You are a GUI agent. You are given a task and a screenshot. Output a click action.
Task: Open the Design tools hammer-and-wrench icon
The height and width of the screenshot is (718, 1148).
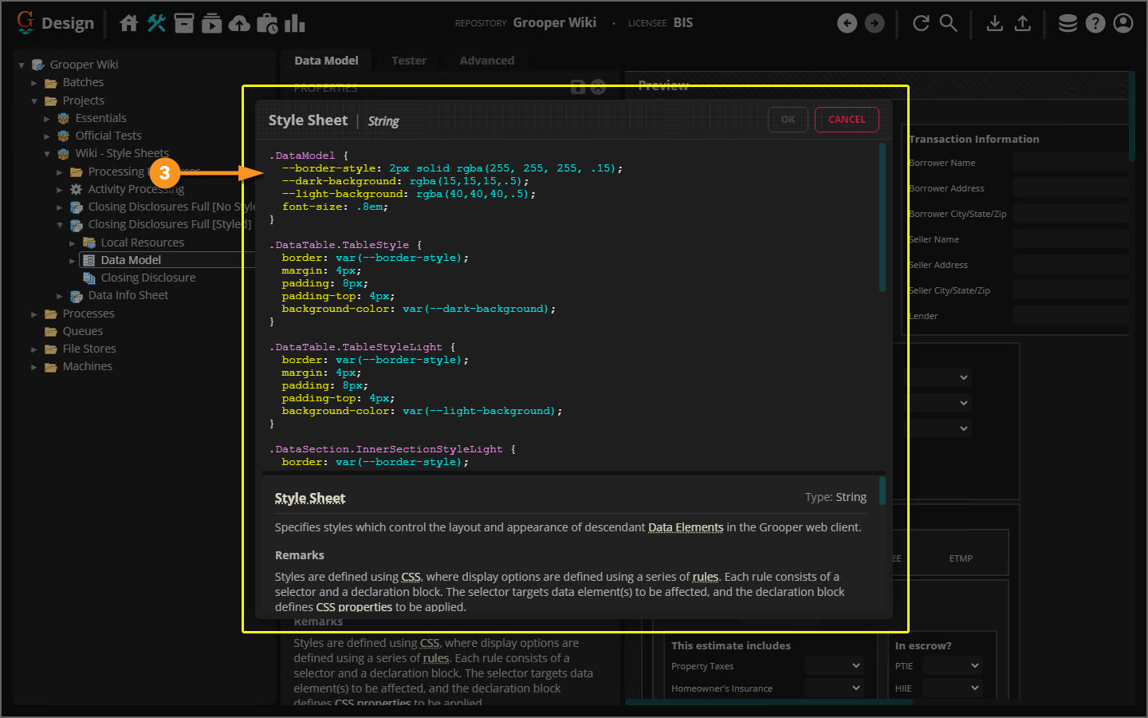pyautogui.click(x=156, y=23)
